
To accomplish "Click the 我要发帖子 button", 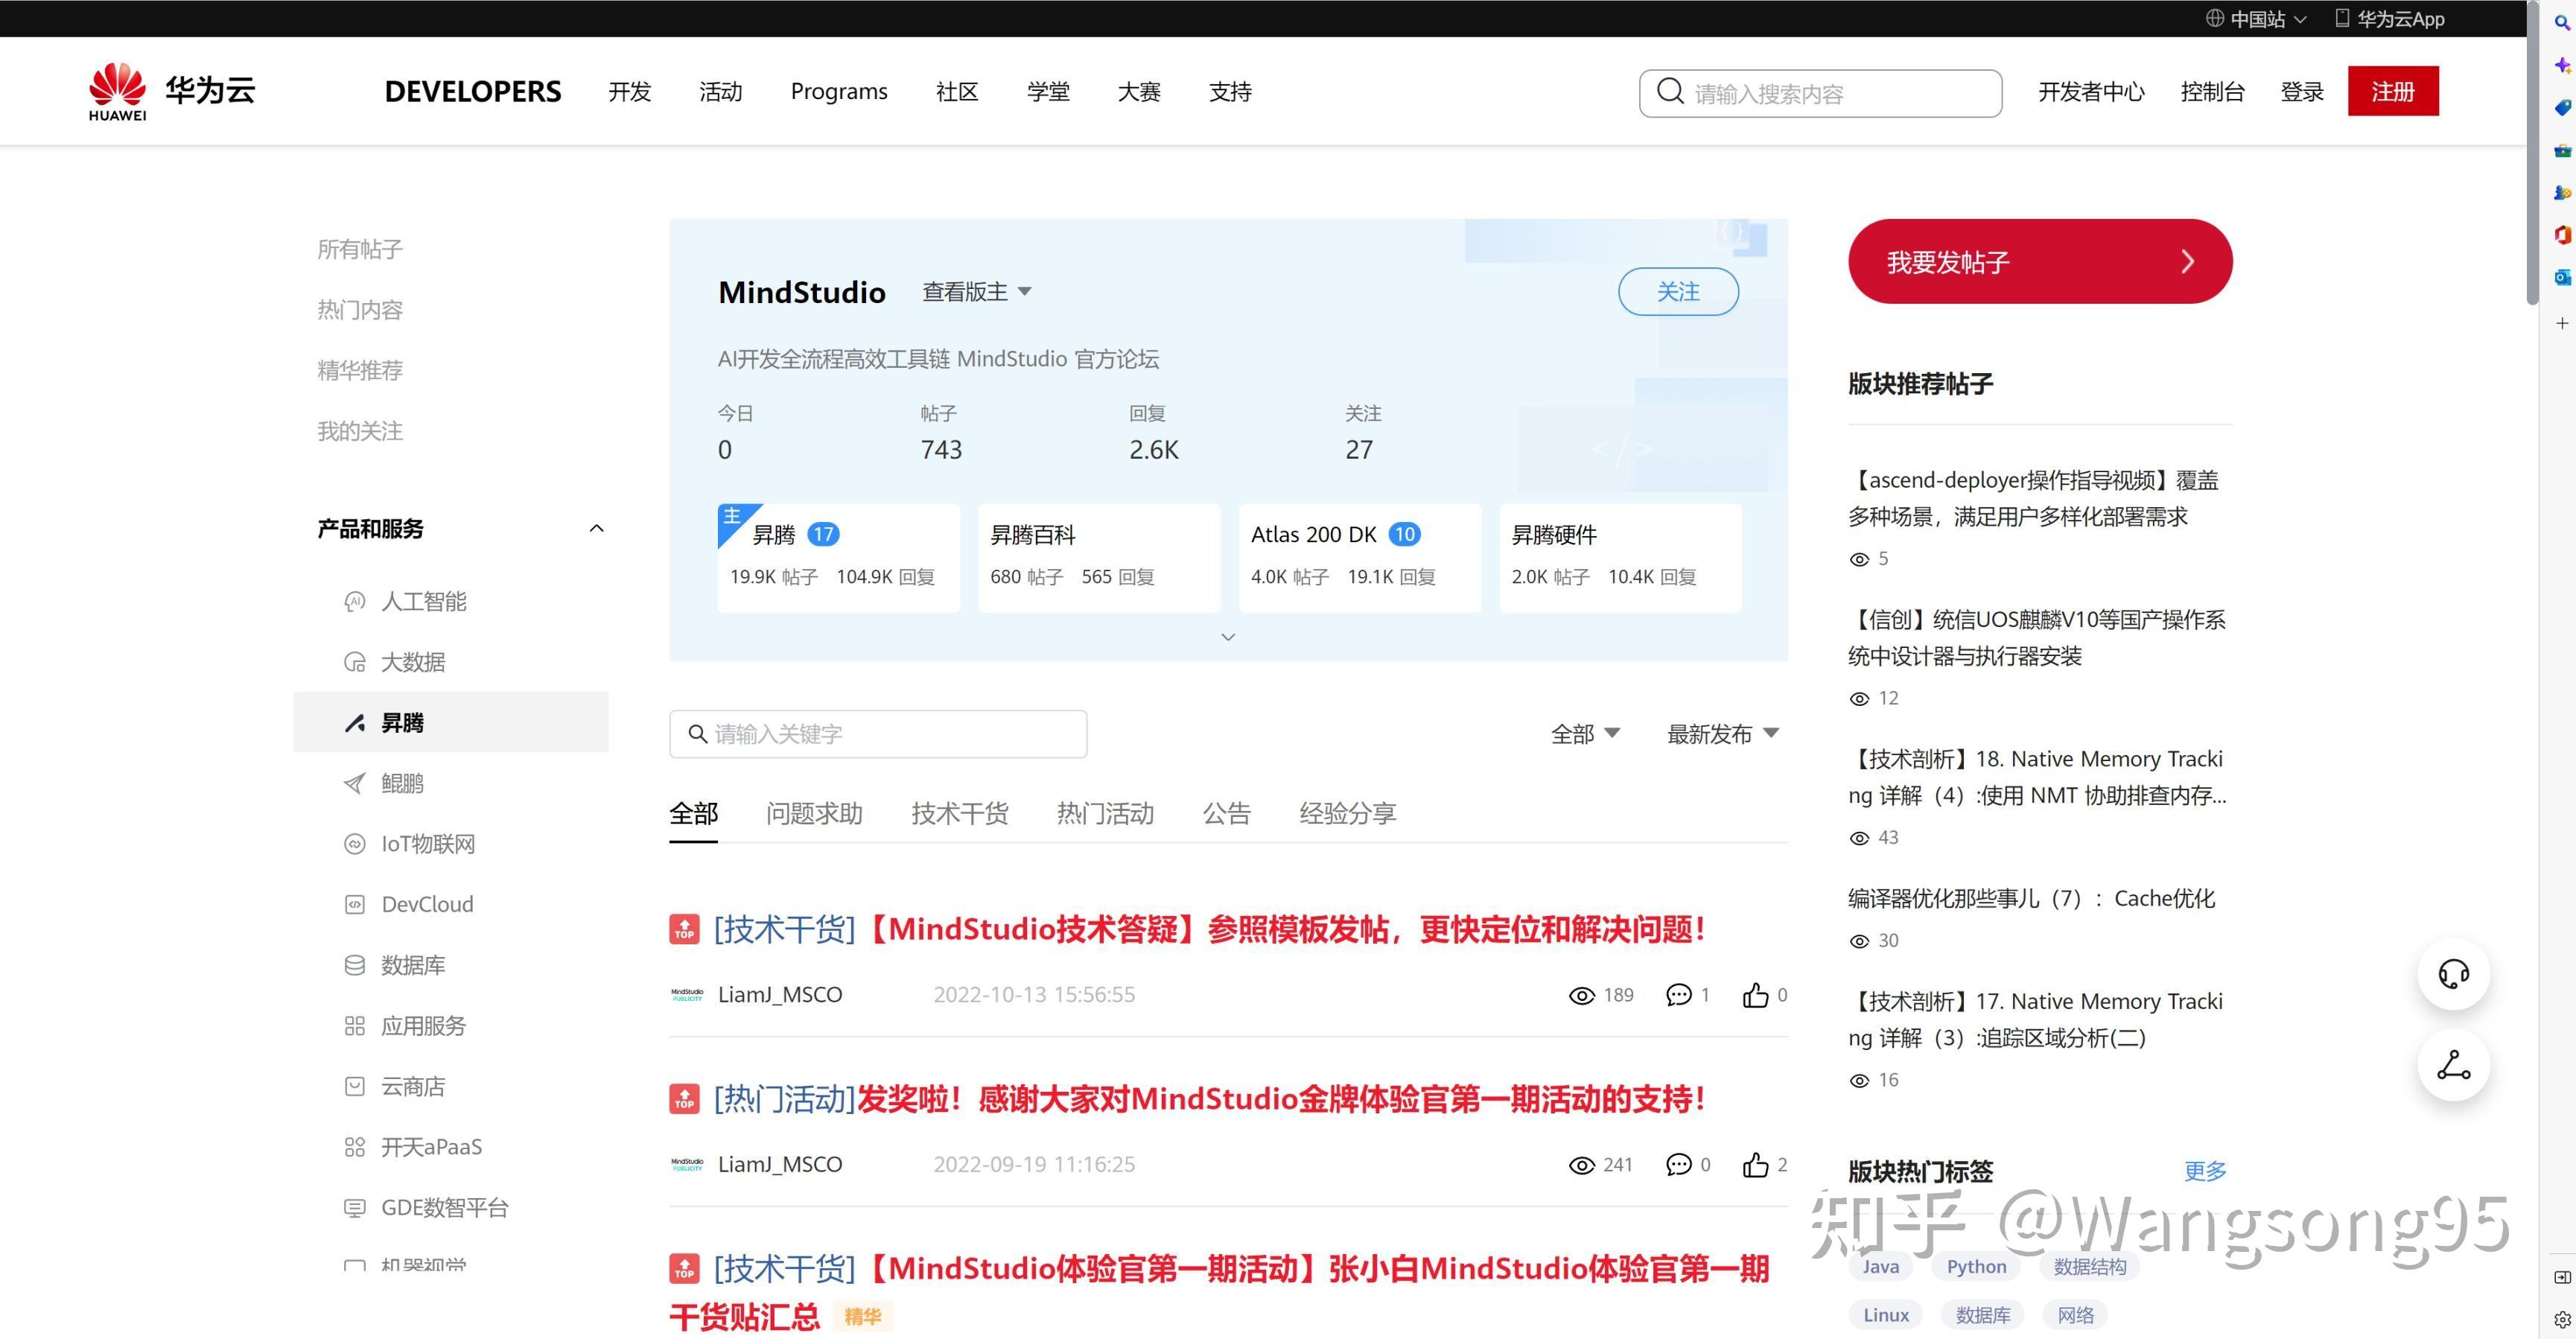I will [x=2039, y=261].
